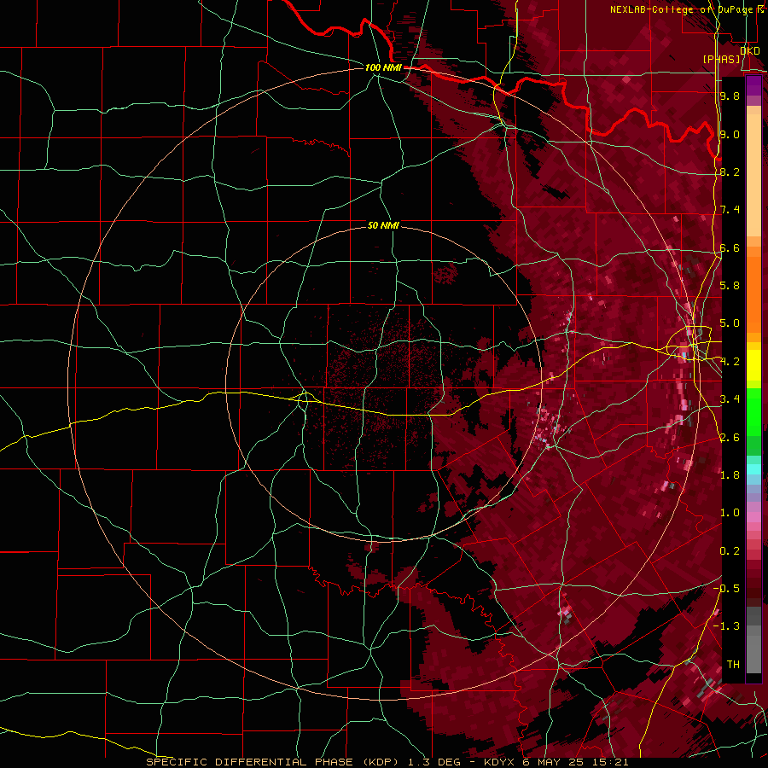The width and height of the screenshot is (768, 768).
Task: Click the KDYX radar site identifier
Action: pyautogui.click(x=499, y=762)
